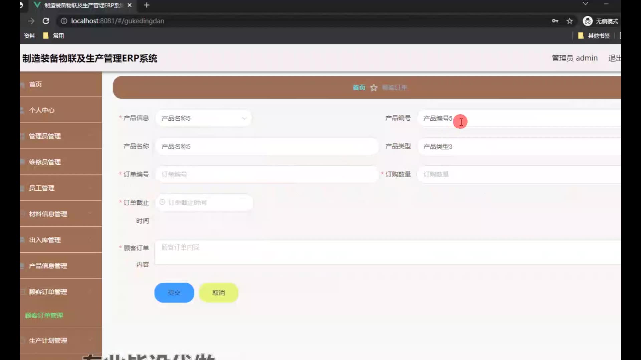This screenshot has width=641, height=360.
Task: Click the password key icon in the address bar
Action: click(x=555, y=21)
